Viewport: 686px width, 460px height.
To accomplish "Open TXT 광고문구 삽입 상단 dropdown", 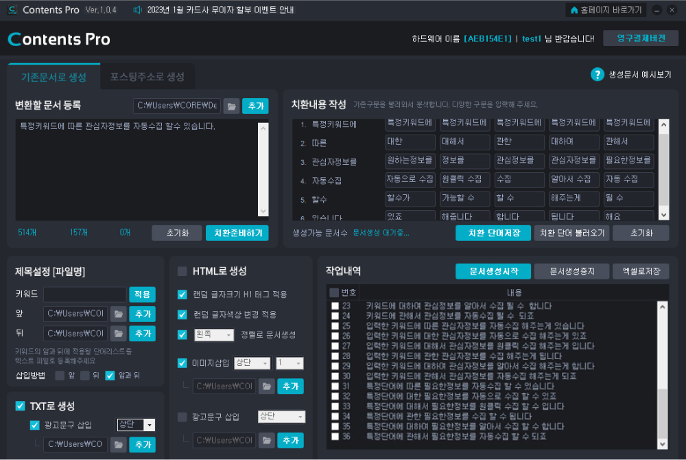I will 136,425.
